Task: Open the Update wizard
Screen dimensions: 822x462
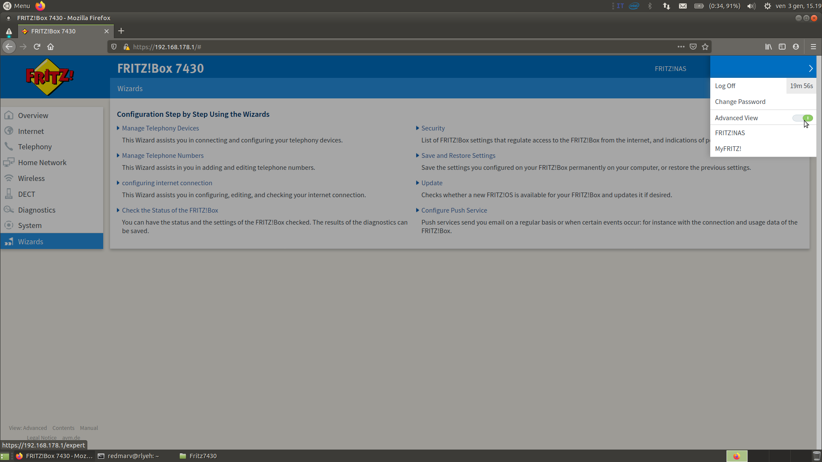Action: (x=432, y=183)
